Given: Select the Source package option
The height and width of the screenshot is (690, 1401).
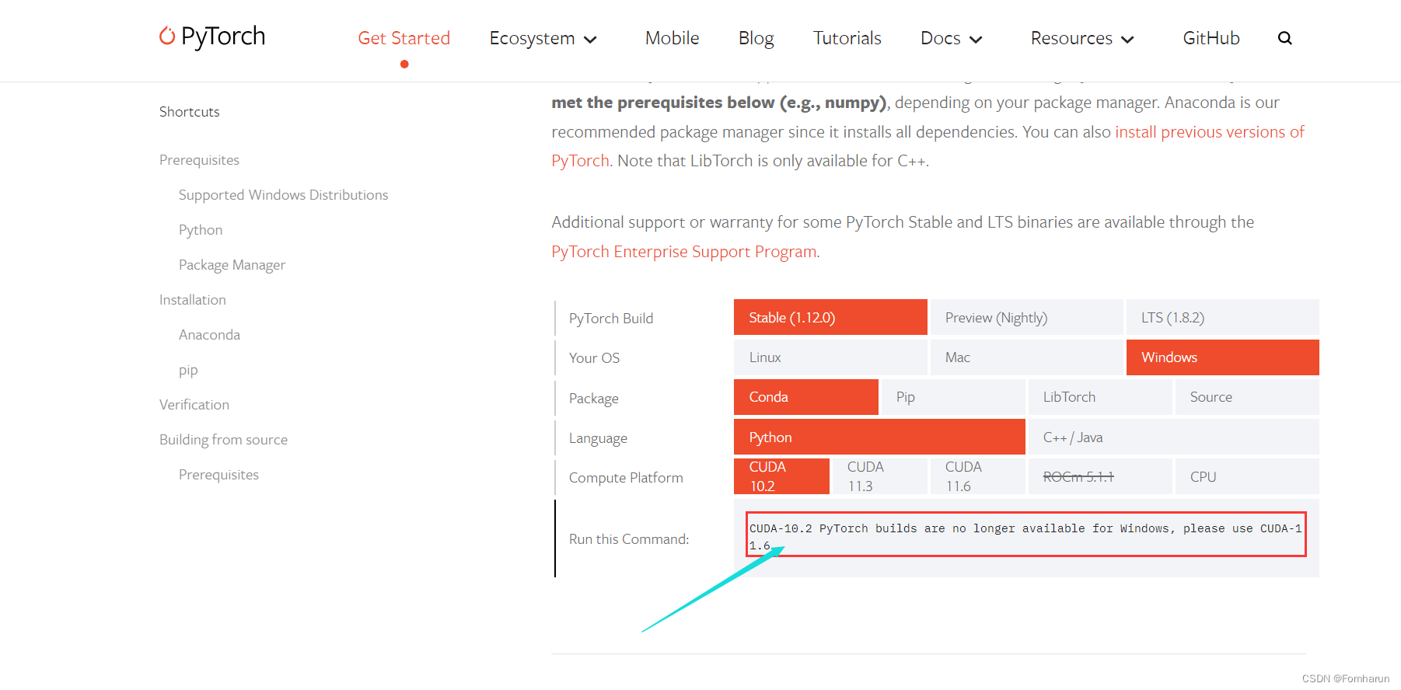Looking at the screenshot, I should (x=1247, y=397).
